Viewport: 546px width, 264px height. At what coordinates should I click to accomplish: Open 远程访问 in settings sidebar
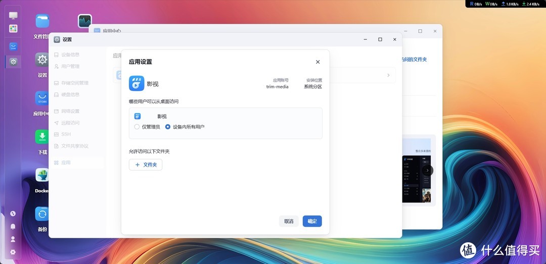tap(70, 123)
